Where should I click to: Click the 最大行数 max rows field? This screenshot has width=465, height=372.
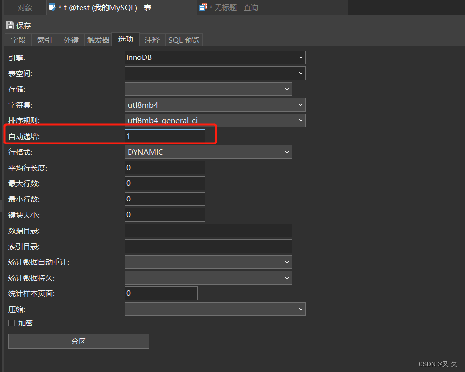[x=165, y=183]
